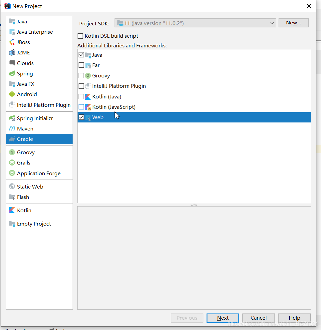The width and height of the screenshot is (321, 330).
Task: Select the Grails project type label
Action: (x=24, y=163)
